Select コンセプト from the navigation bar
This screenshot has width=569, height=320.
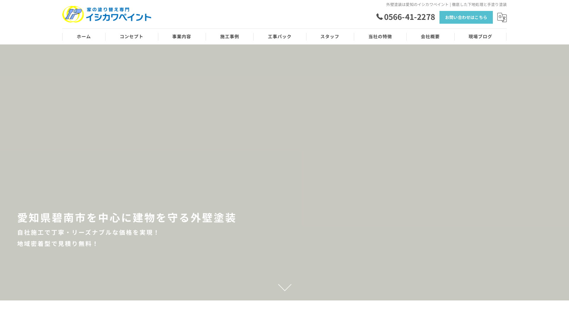click(131, 36)
